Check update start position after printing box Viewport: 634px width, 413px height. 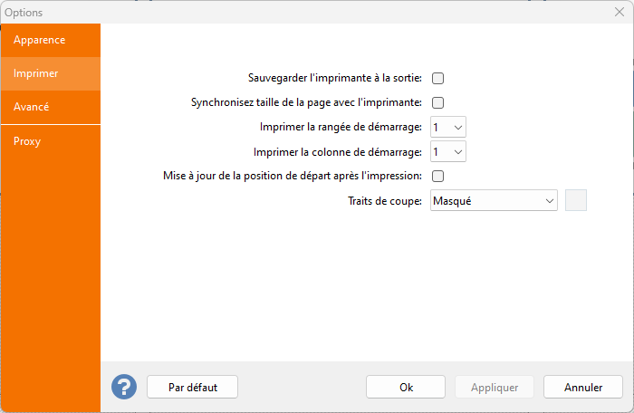click(x=437, y=177)
